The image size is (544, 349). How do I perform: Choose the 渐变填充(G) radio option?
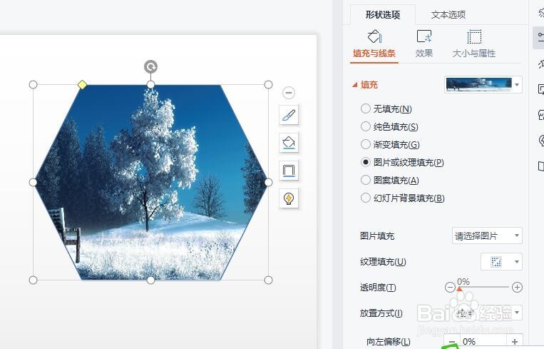(365, 144)
